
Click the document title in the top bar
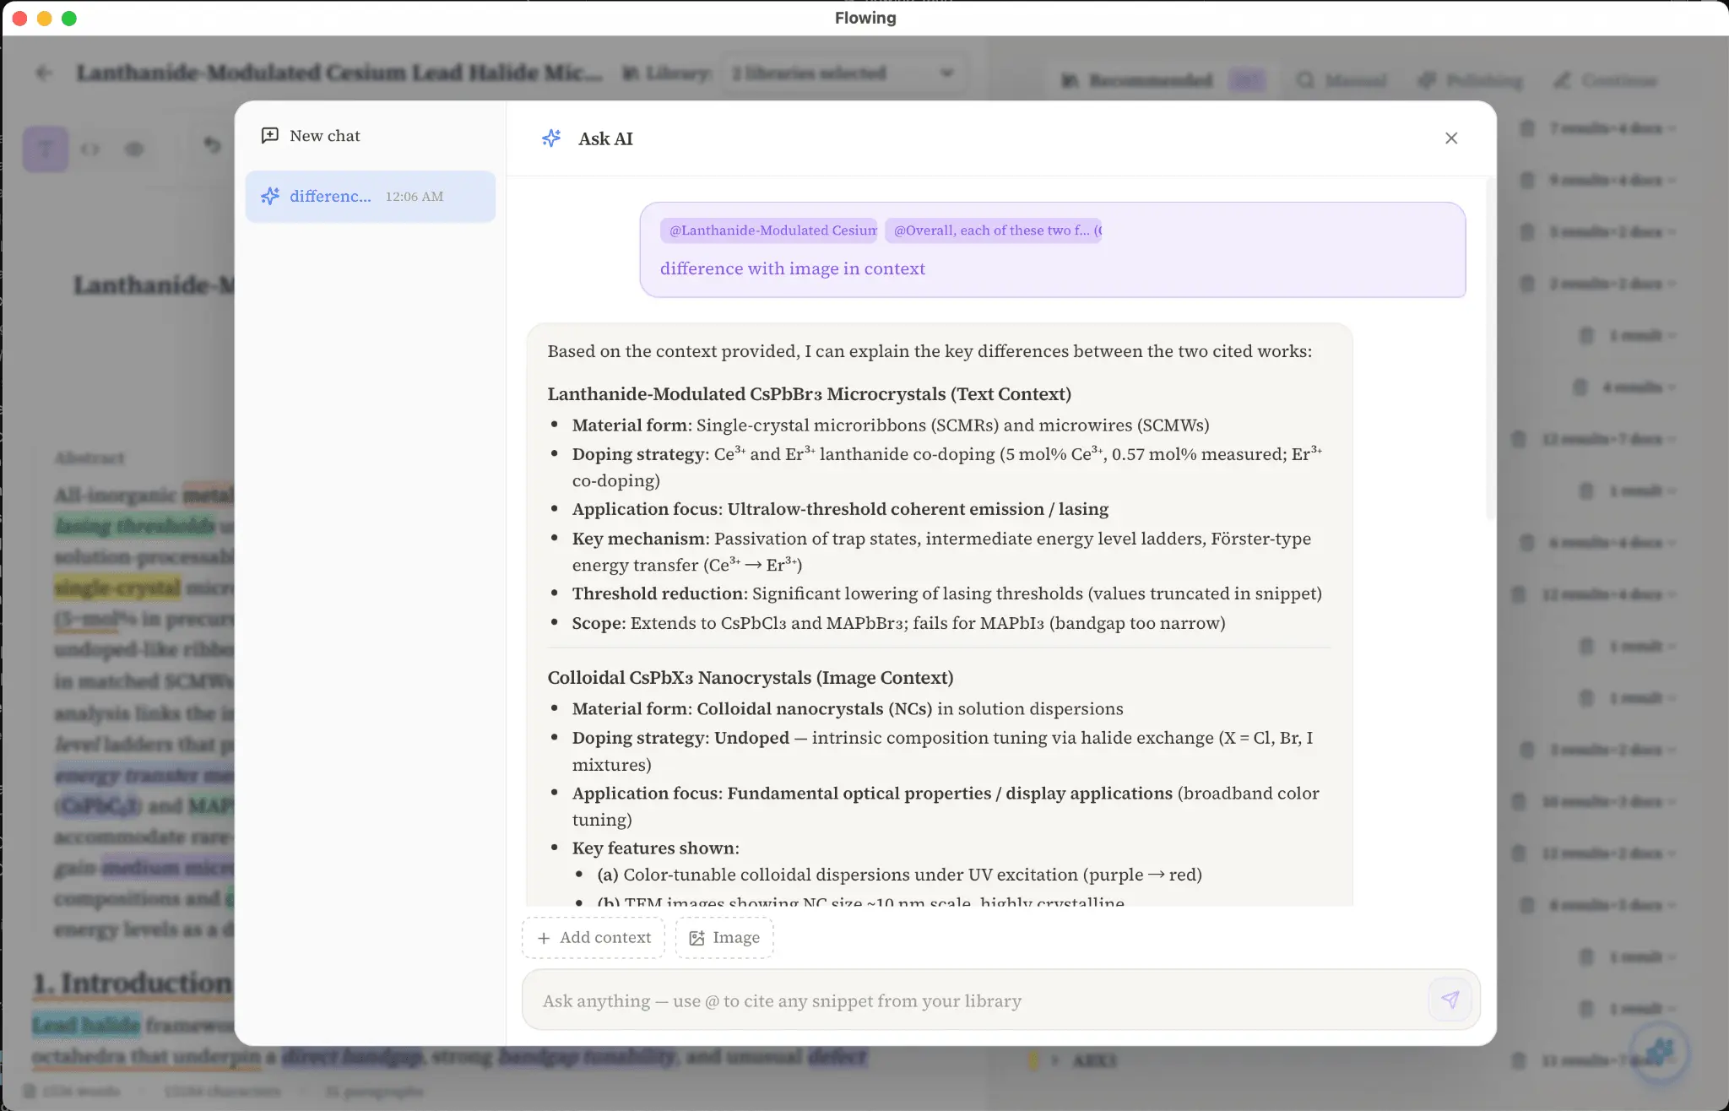click(x=339, y=73)
